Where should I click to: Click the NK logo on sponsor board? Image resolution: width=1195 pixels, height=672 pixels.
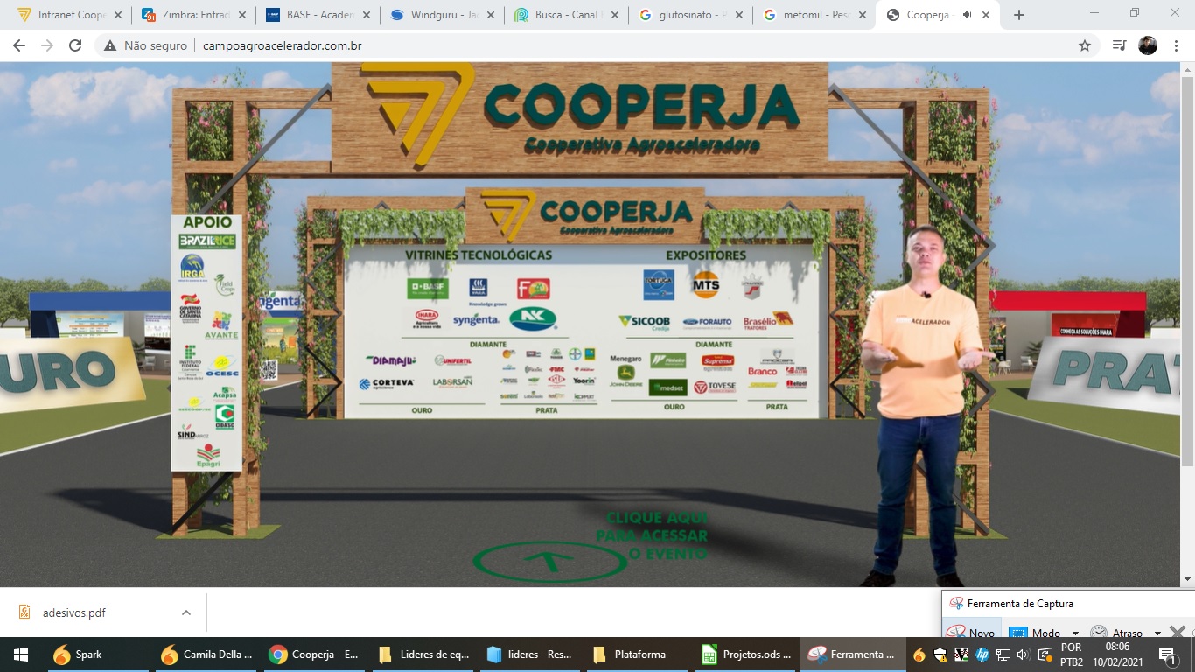pyautogui.click(x=533, y=319)
